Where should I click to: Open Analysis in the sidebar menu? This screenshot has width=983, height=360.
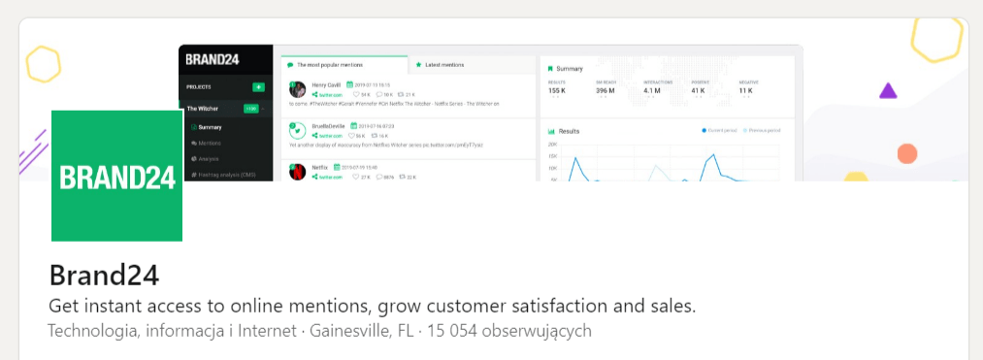click(x=205, y=159)
